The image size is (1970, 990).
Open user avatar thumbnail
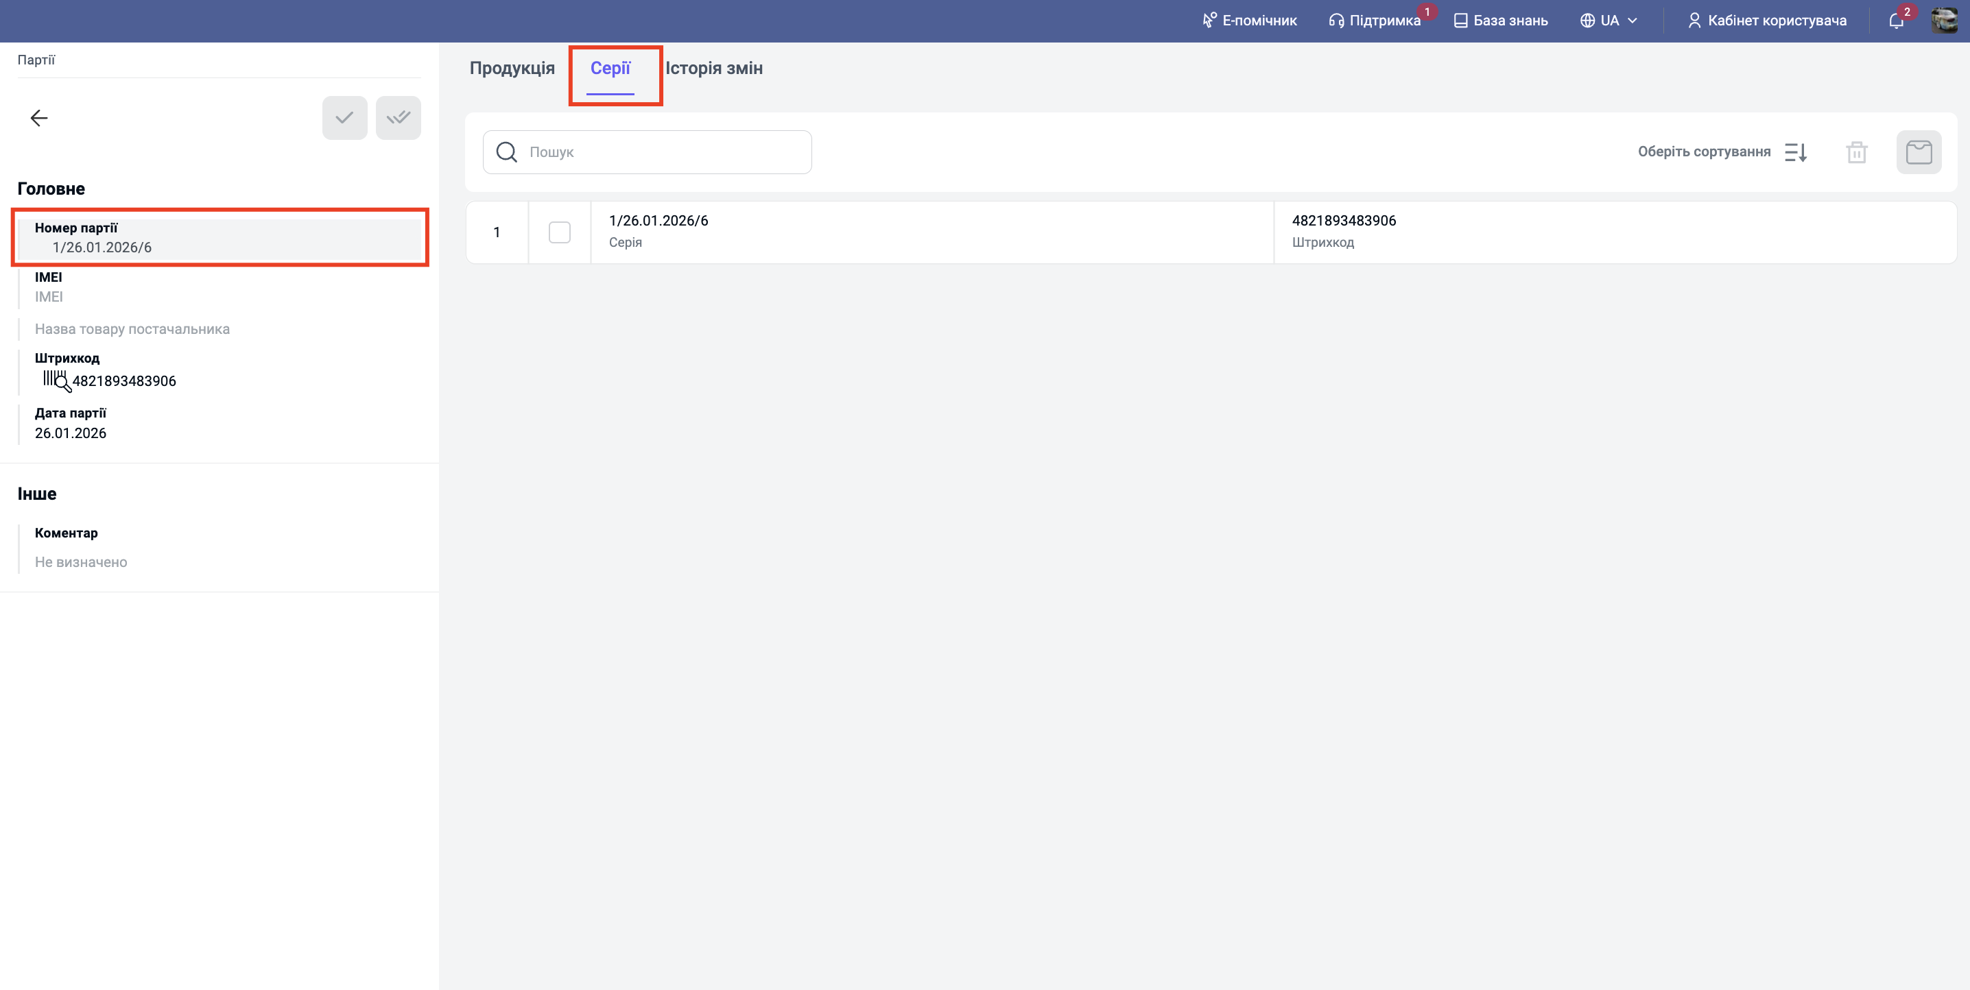coord(1944,21)
